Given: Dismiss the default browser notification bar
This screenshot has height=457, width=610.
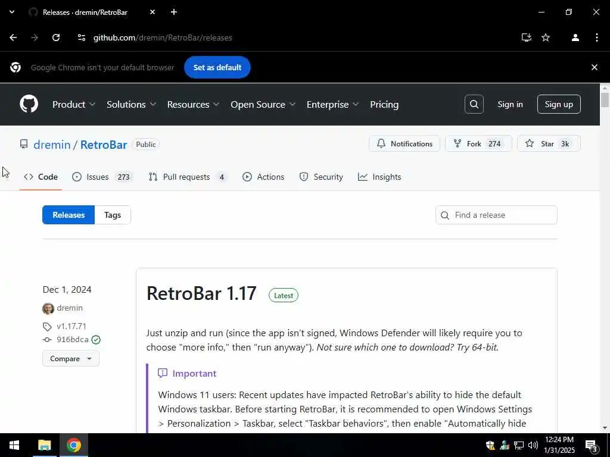Looking at the screenshot, I should click(594, 67).
